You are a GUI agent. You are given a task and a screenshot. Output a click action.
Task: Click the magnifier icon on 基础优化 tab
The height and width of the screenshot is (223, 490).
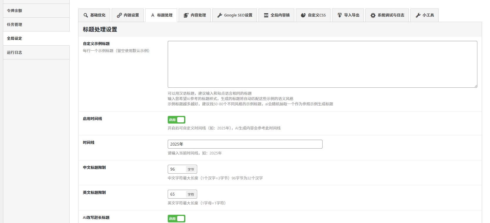(85, 15)
